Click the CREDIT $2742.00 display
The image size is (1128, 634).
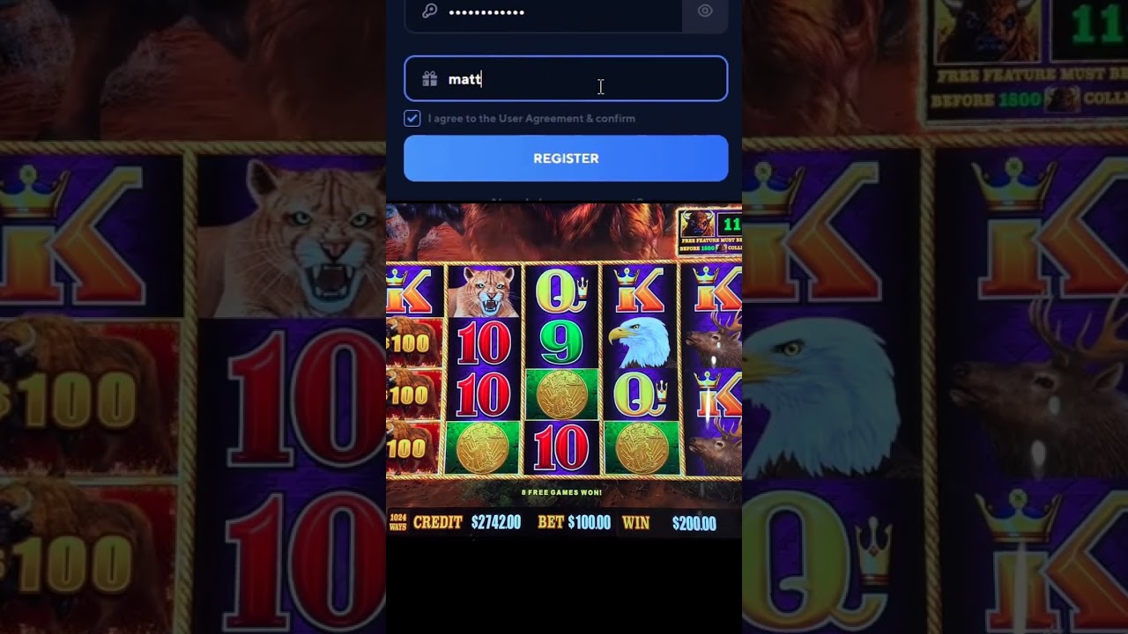pyautogui.click(x=467, y=522)
